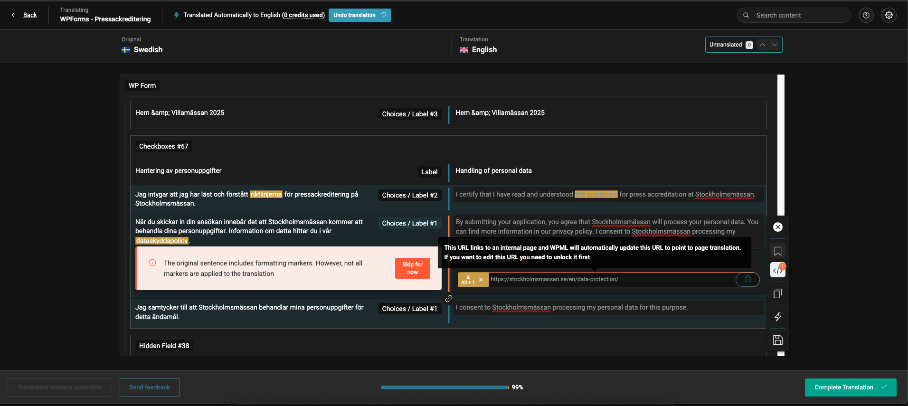
Task: Unlock the data-protection URL with the padlock
Action: point(747,279)
